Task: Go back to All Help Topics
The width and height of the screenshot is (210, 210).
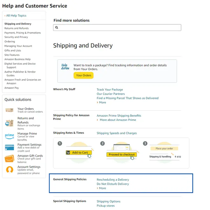Action: [16, 16]
